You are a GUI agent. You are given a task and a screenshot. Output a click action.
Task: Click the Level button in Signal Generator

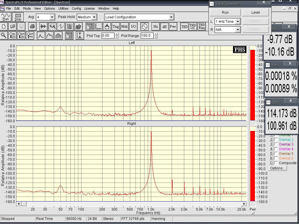pos(255,13)
